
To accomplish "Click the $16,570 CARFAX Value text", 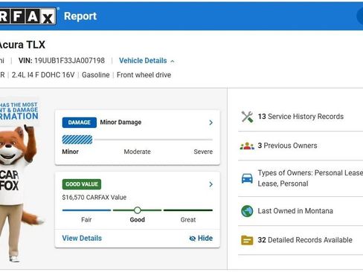I will [94, 198].
